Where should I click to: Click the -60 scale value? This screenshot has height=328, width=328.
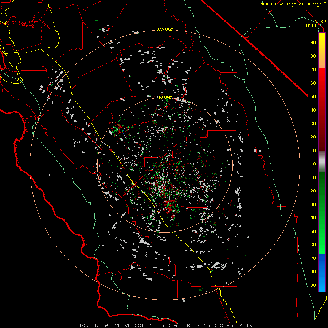(312, 245)
